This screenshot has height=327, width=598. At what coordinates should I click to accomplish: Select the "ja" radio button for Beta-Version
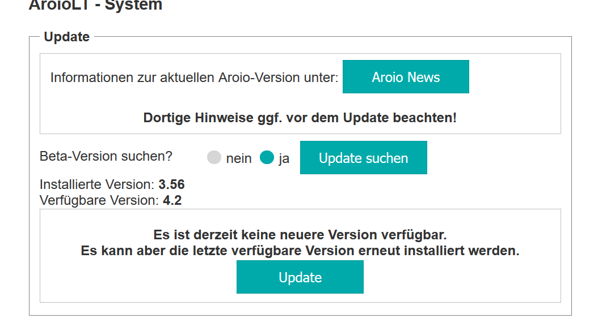267,158
